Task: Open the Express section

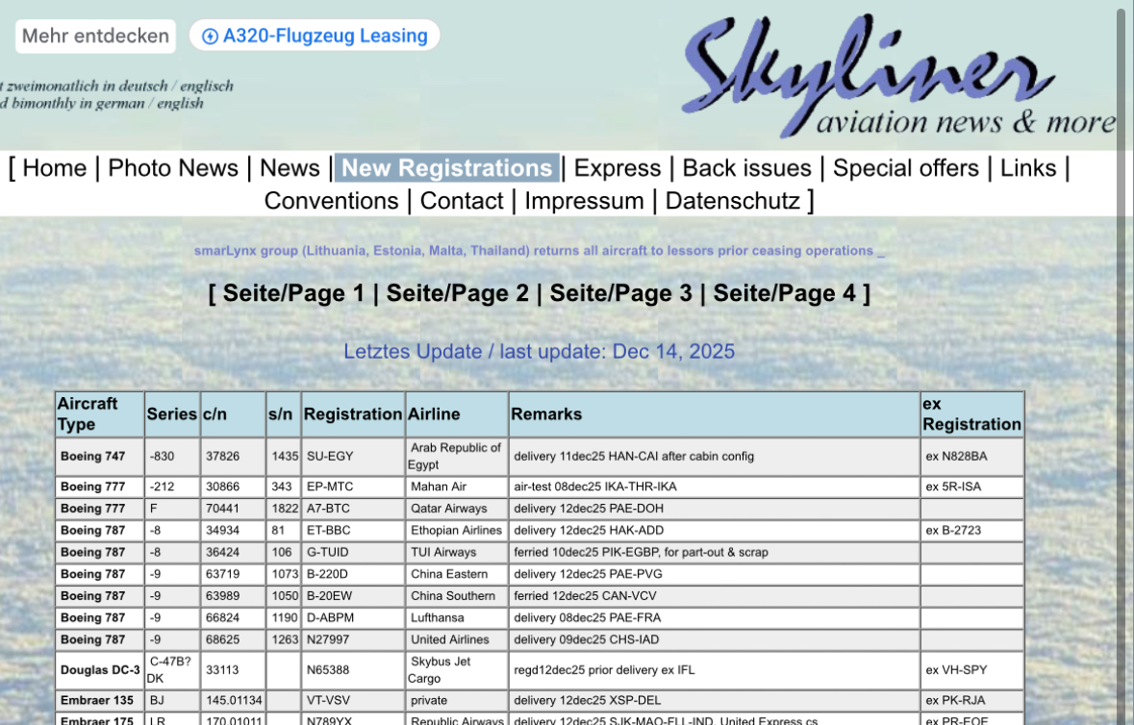Action: click(x=617, y=168)
